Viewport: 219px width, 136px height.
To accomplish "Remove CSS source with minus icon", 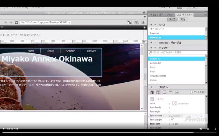I will 155,25.
